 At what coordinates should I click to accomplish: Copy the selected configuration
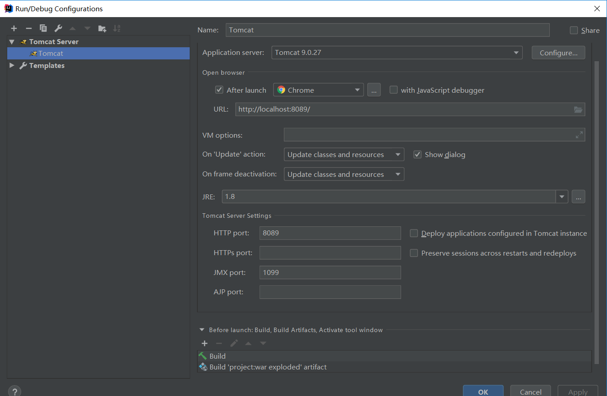click(x=43, y=28)
